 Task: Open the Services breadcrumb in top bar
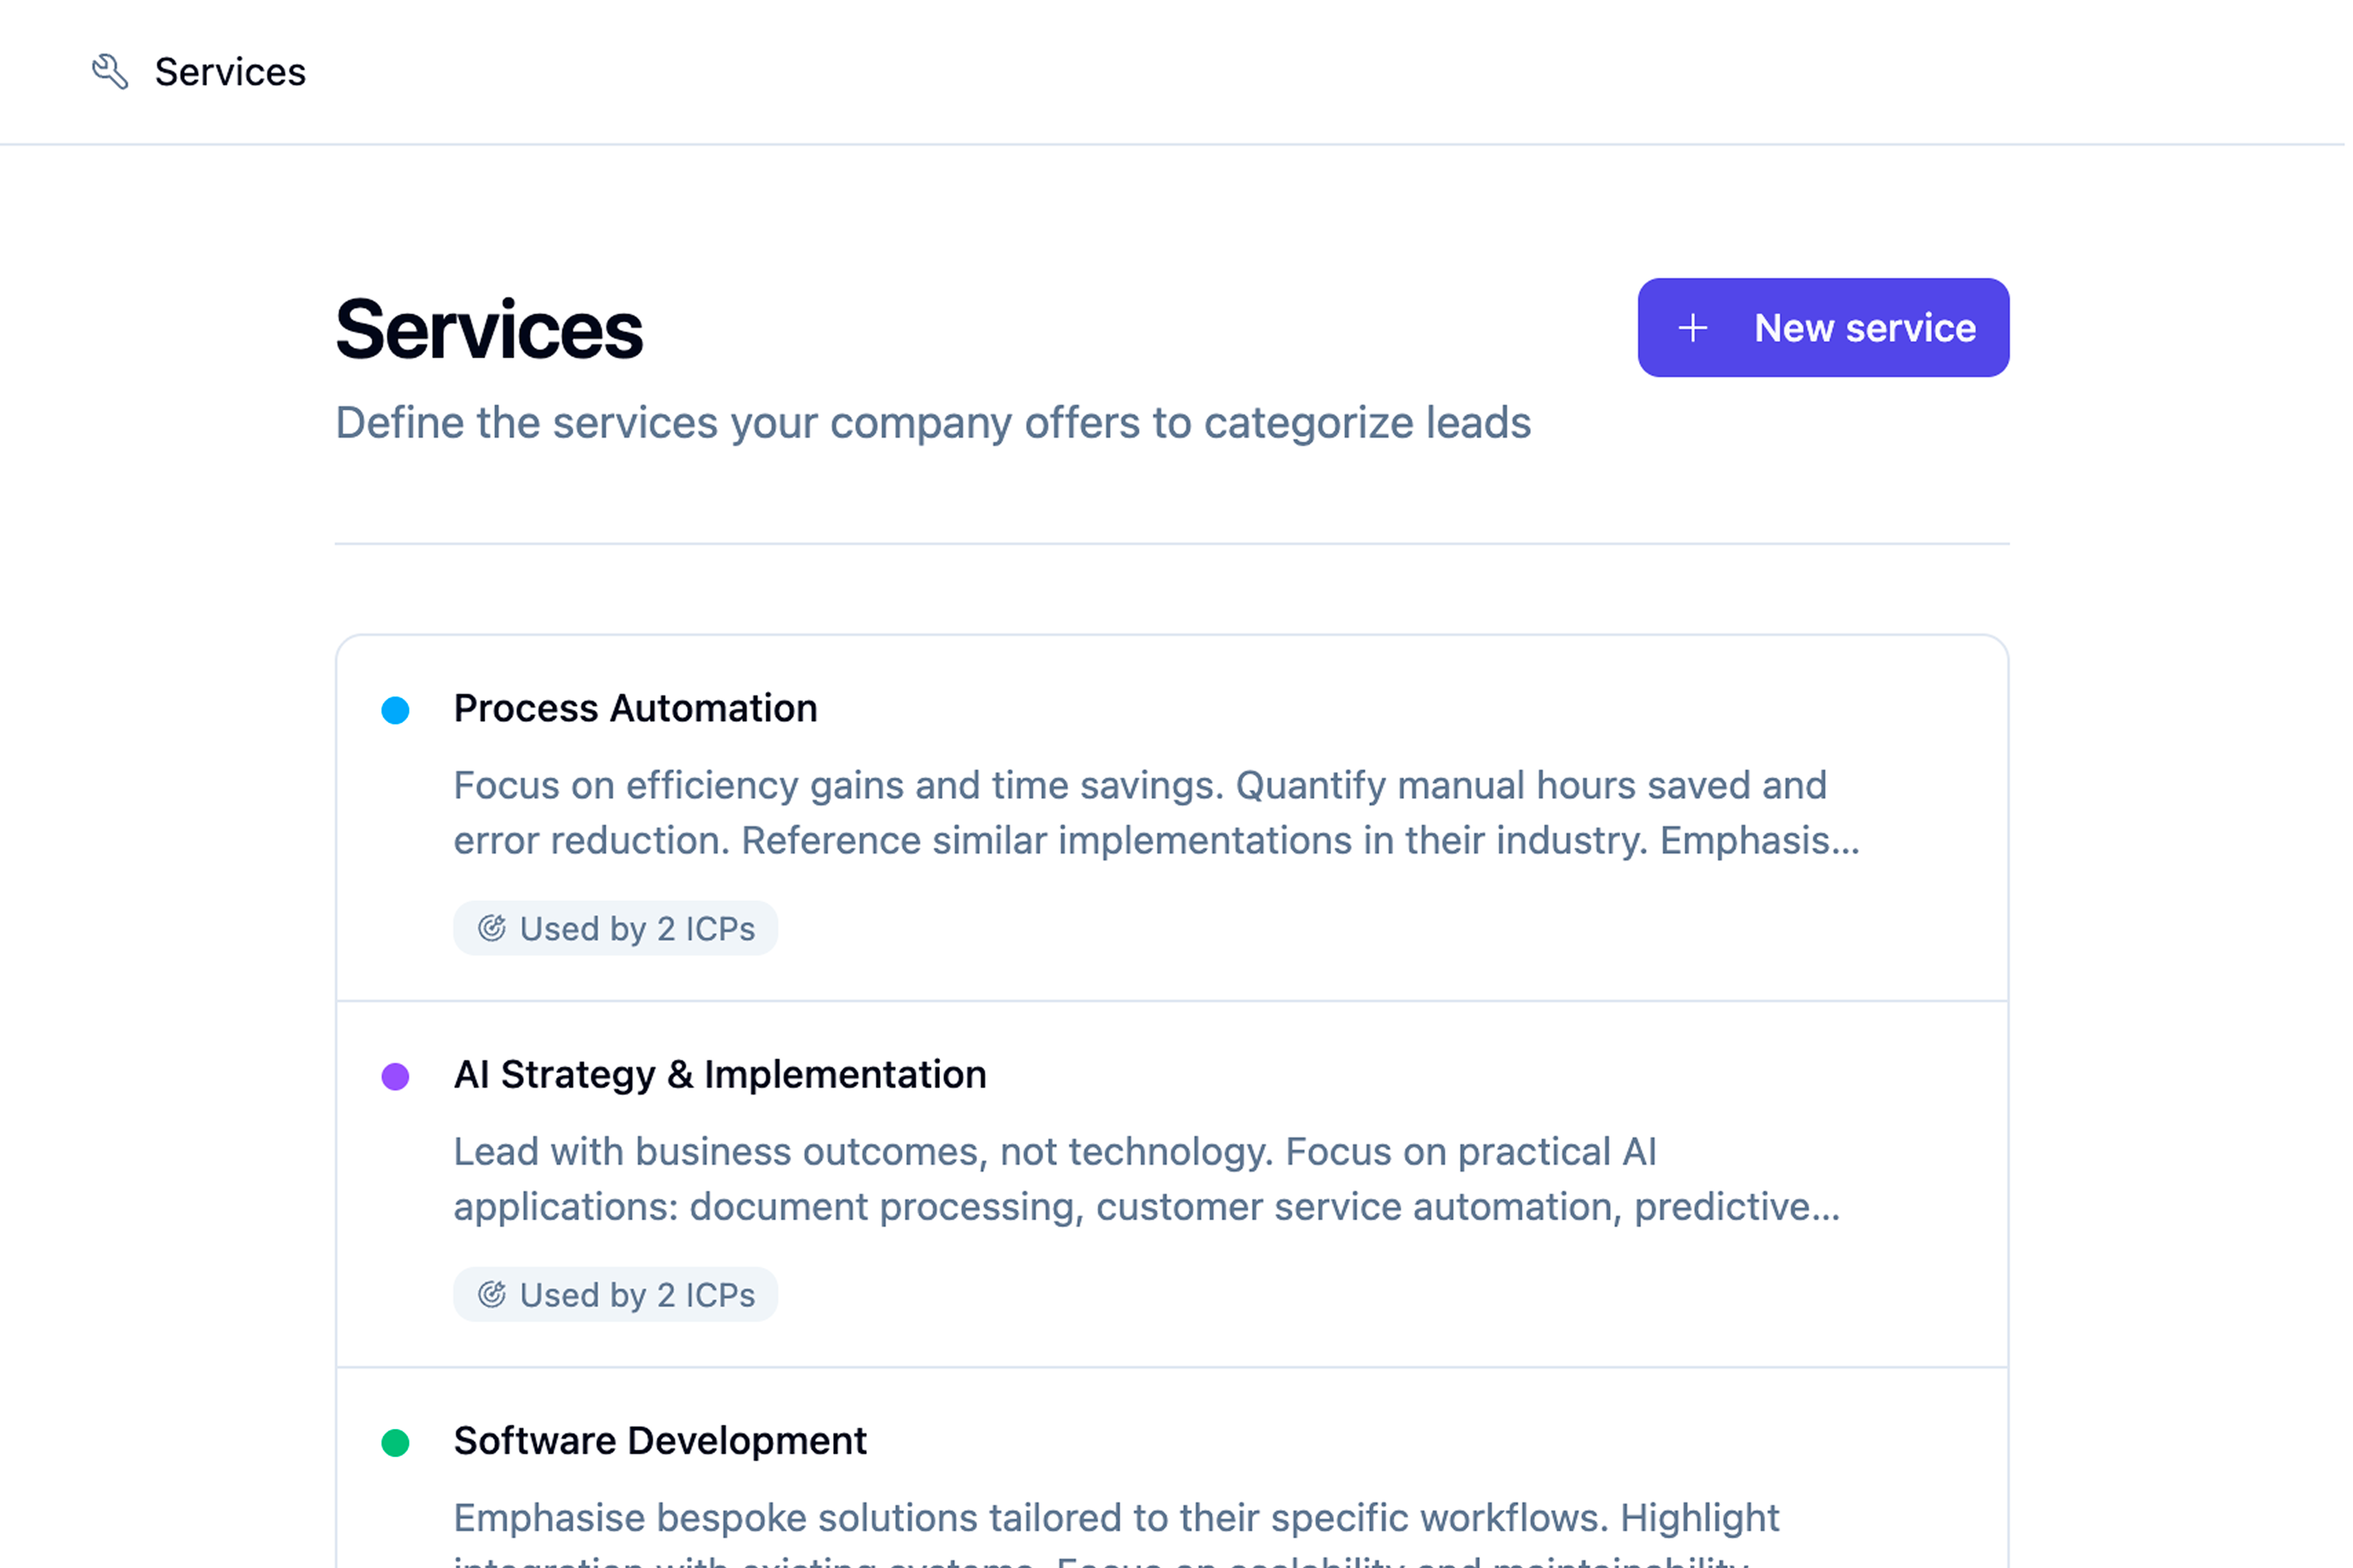[230, 72]
